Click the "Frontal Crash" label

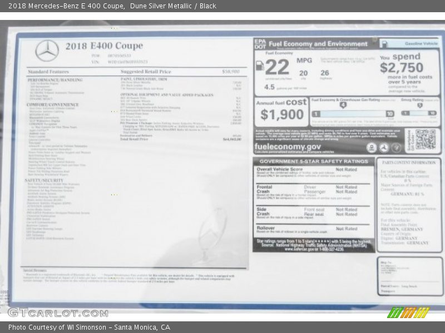264,189
